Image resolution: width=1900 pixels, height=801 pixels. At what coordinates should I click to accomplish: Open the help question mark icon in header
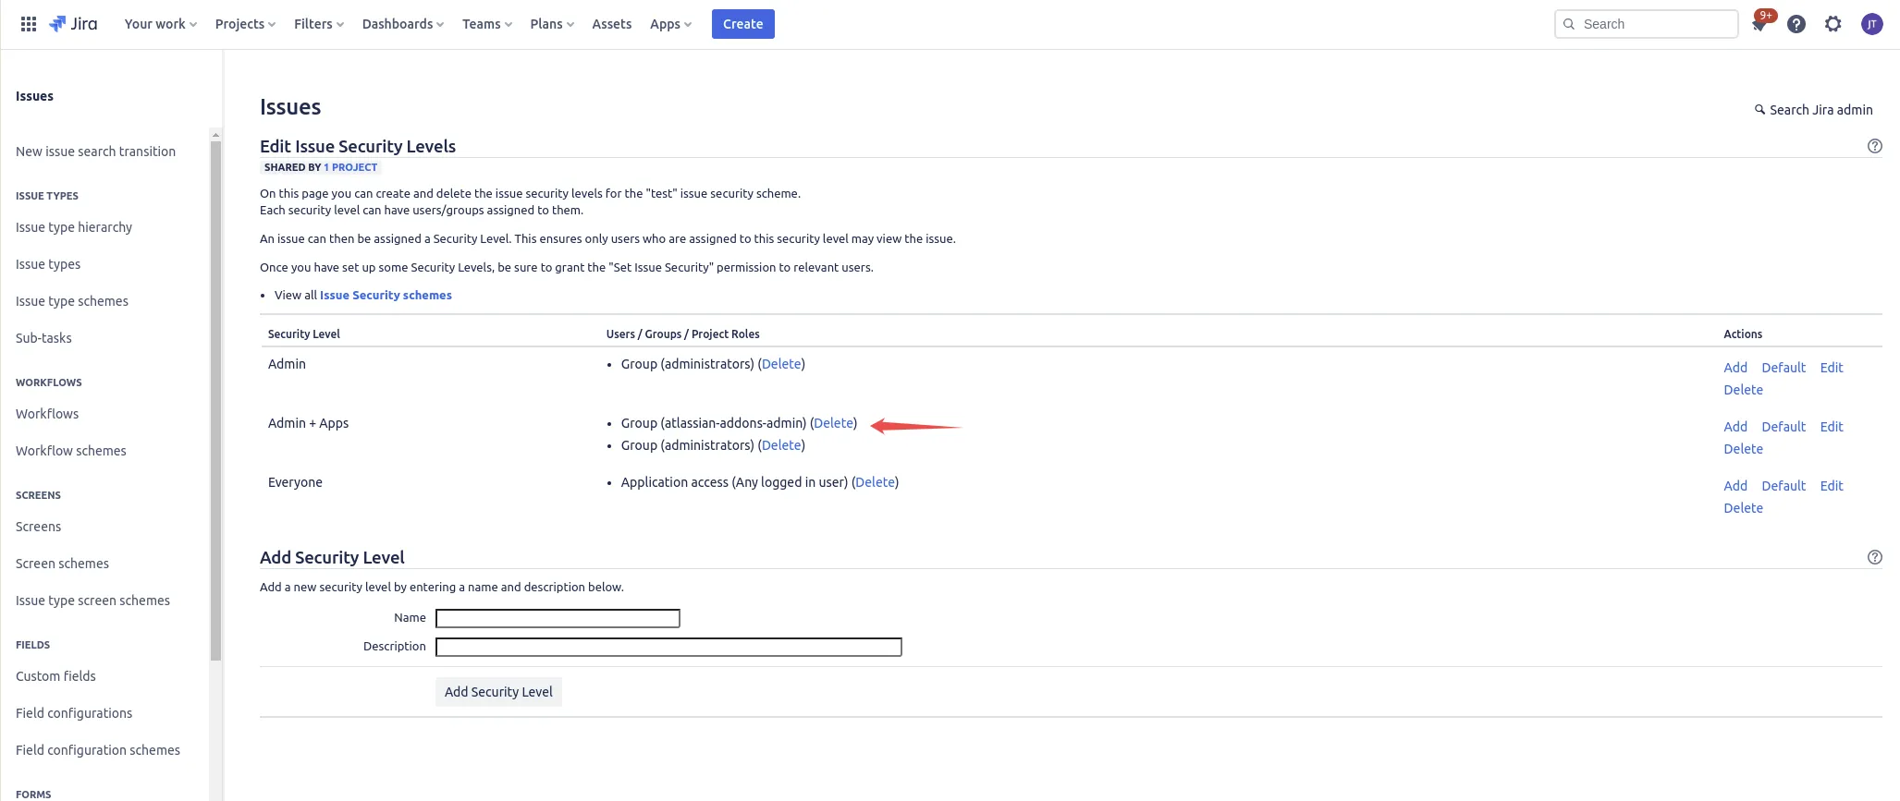pos(1796,24)
